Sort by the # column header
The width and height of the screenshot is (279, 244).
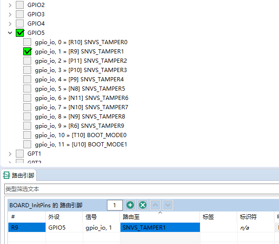pos(27,217)
